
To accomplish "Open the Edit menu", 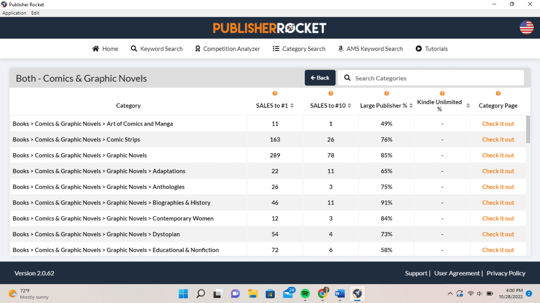I will coord(35,13).
